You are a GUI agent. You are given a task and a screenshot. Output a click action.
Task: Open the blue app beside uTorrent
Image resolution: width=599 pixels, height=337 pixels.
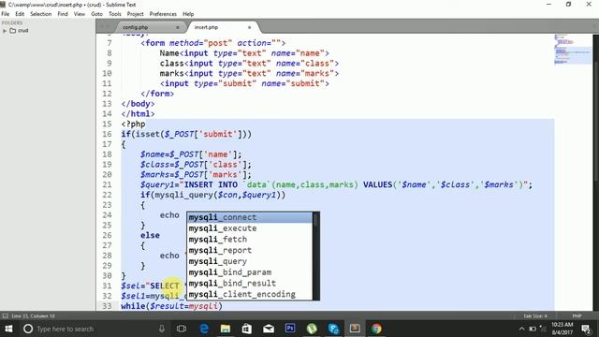coord(333,329)
